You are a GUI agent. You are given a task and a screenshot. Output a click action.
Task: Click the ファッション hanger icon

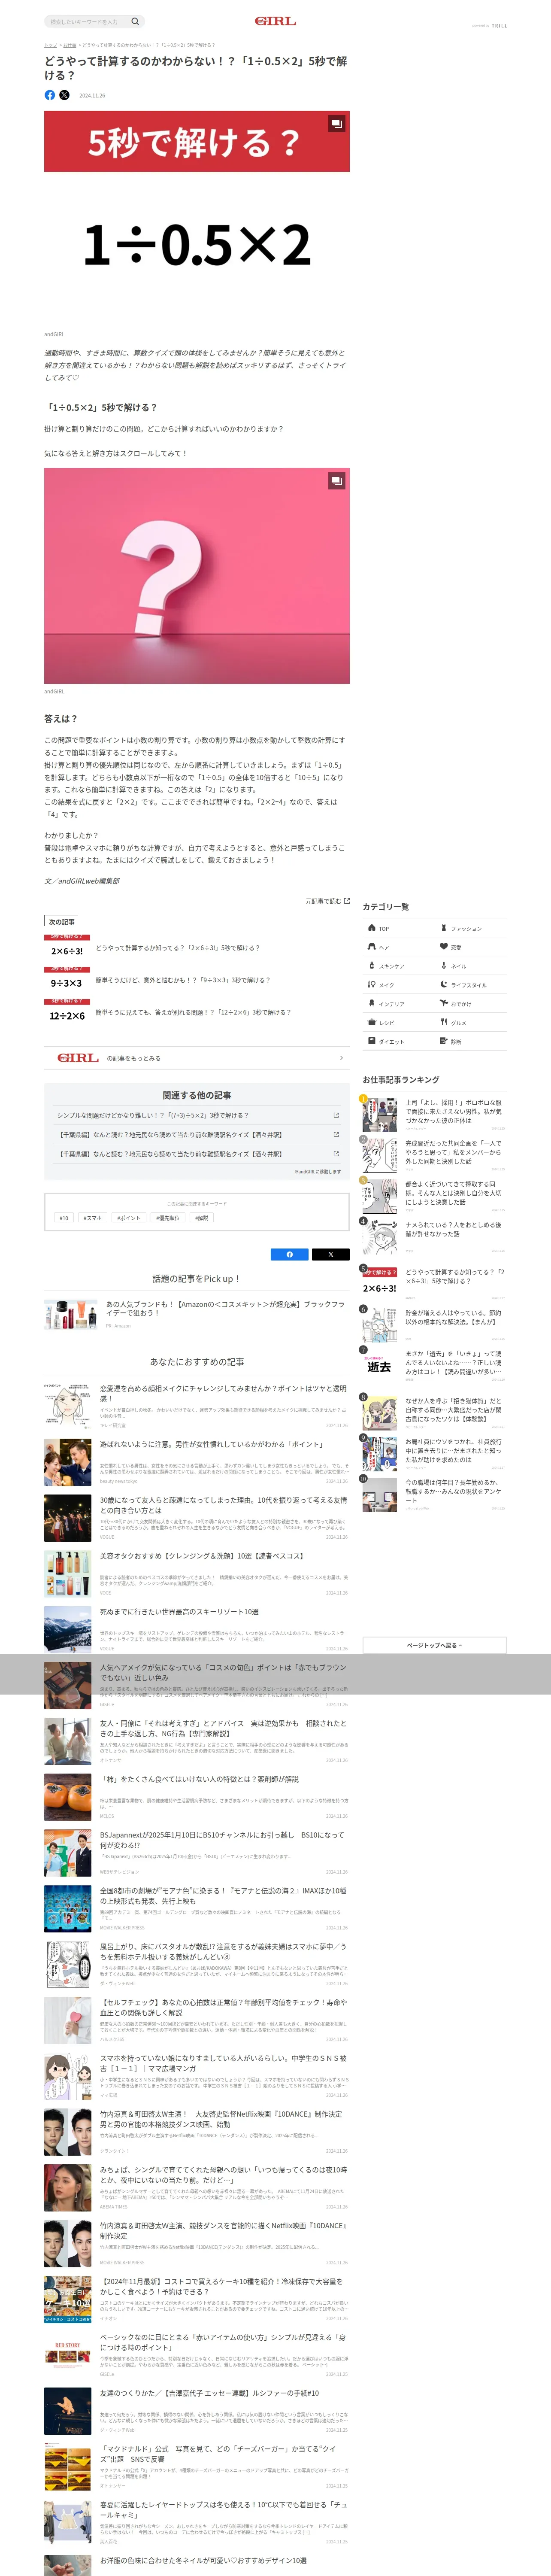(x=444, y=928)
